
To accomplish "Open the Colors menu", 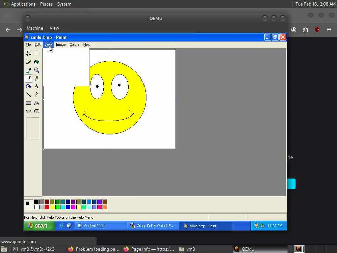I will point(74,44).
